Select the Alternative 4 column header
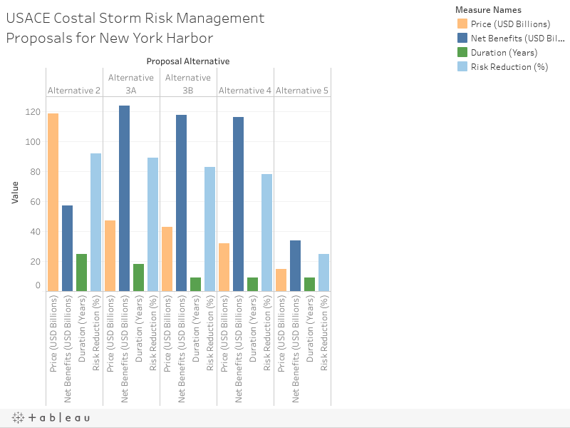570x428 pixels. click(x=245, y=91)
